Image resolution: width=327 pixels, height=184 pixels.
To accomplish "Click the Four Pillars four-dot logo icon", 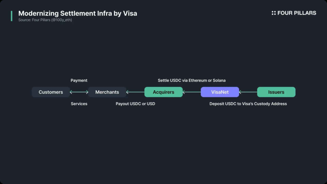I will point(274,13).
